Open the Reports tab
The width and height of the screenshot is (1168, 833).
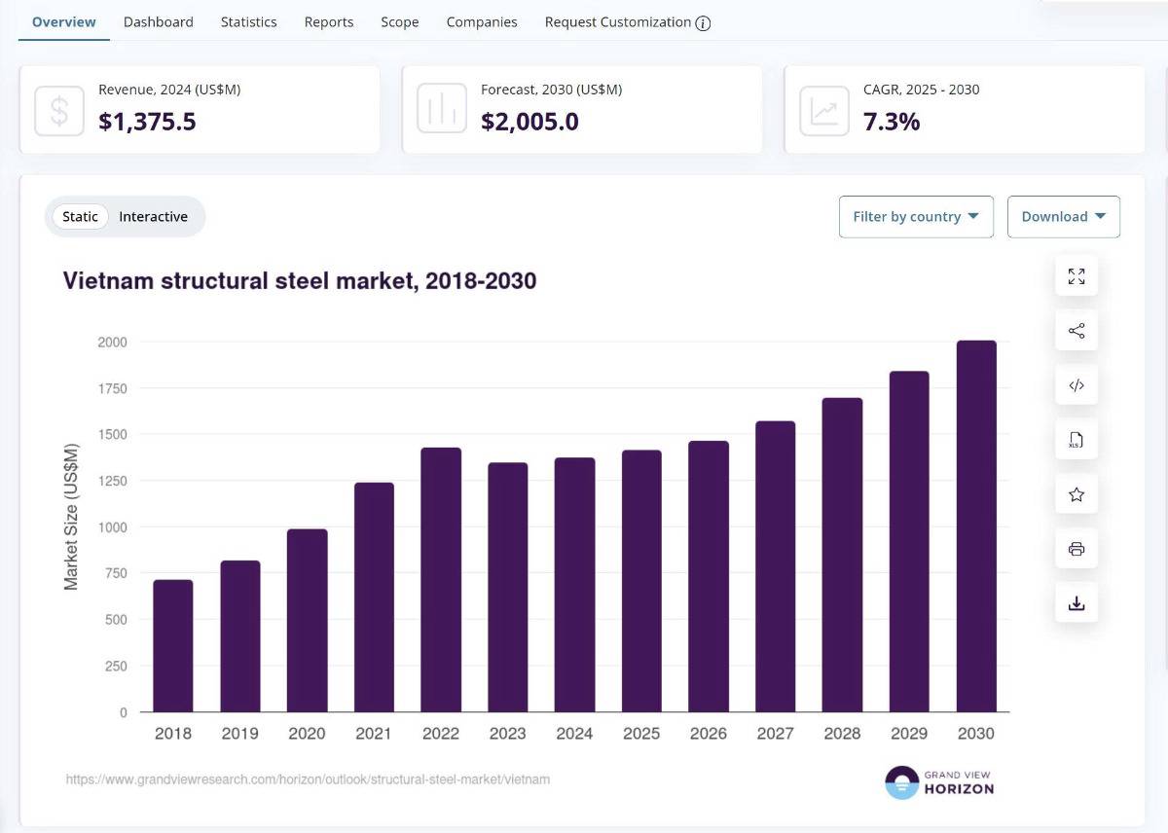coord(329,21)
